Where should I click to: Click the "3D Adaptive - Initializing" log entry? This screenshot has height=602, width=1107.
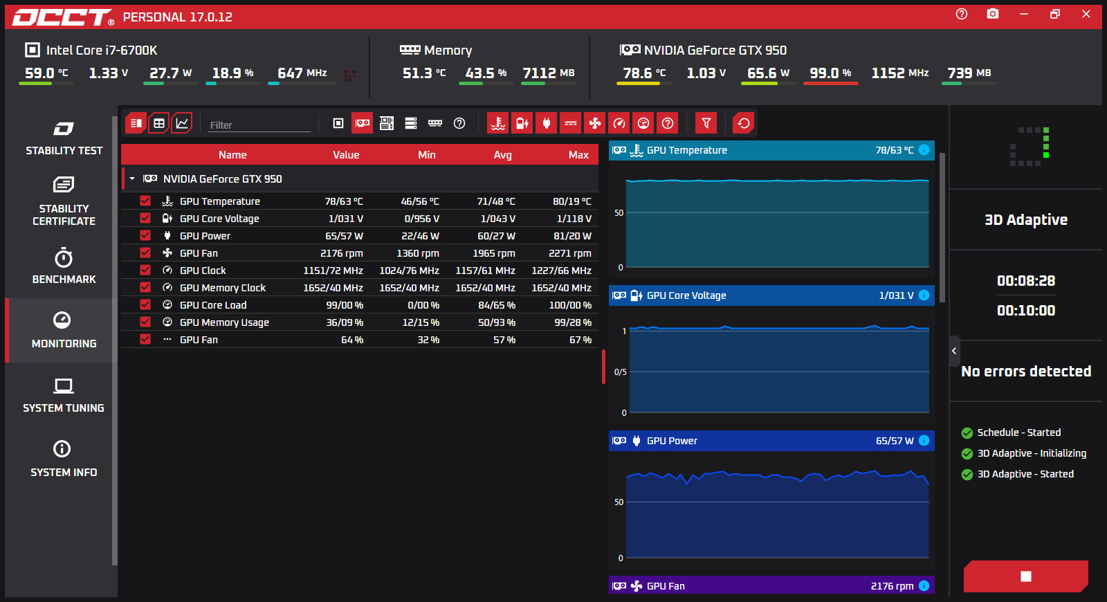pos(1032,453)
